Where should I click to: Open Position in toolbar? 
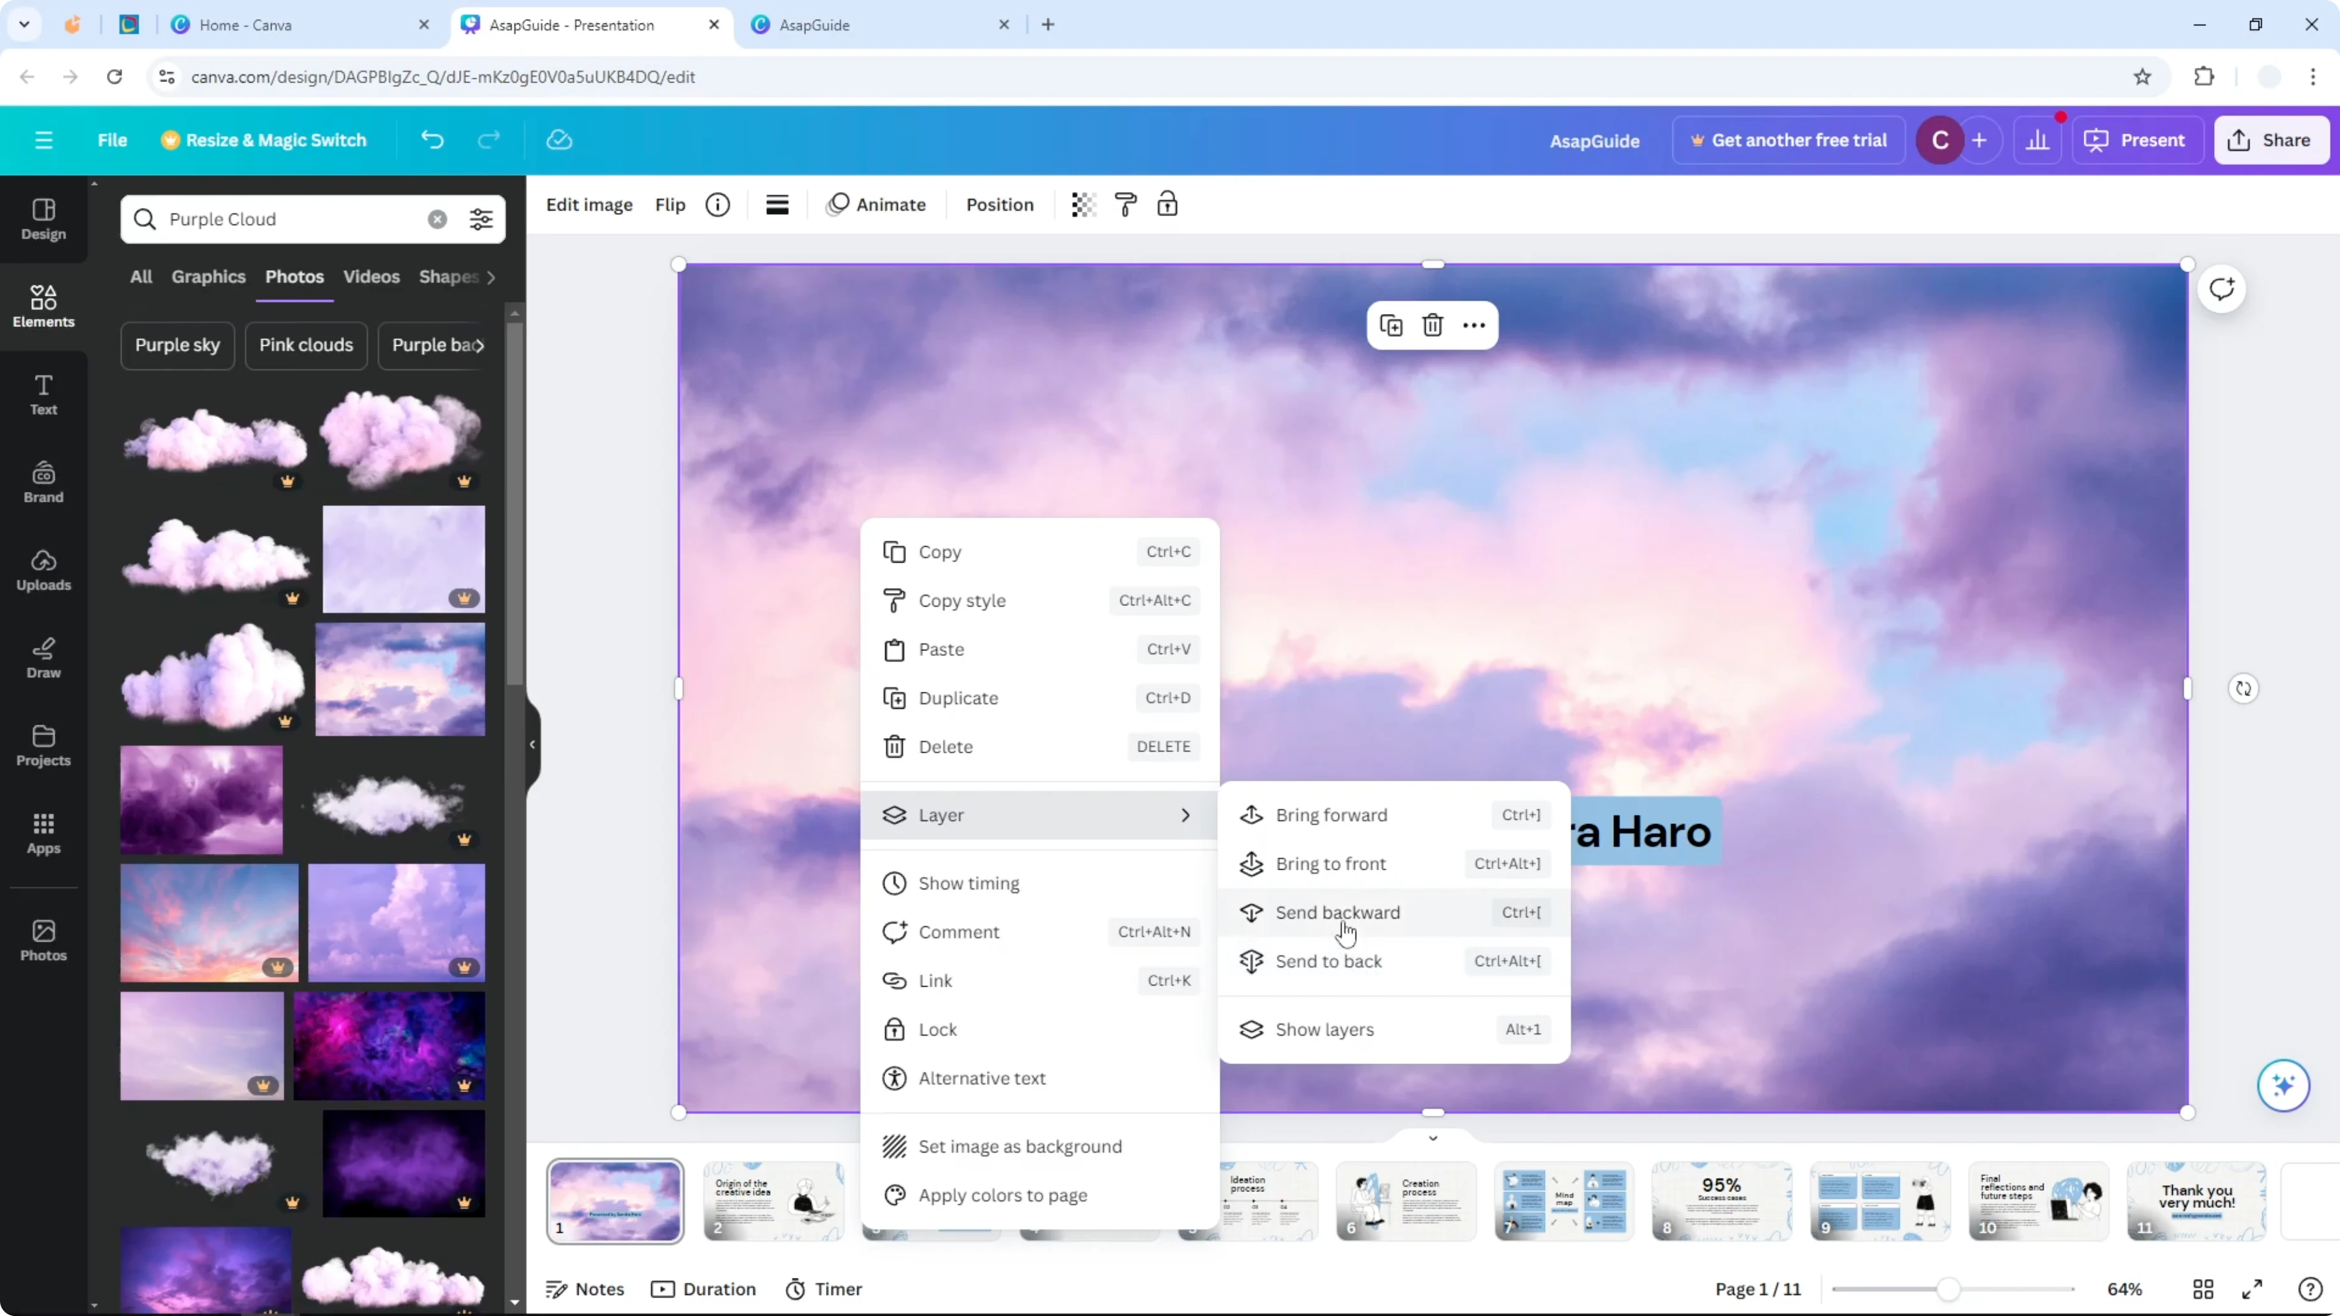tap(999, 204)
